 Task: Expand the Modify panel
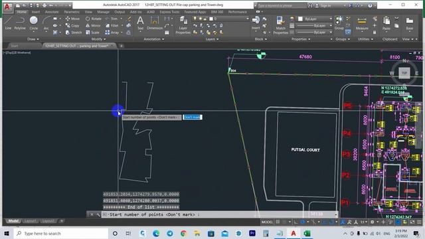[x=98, y=39]
